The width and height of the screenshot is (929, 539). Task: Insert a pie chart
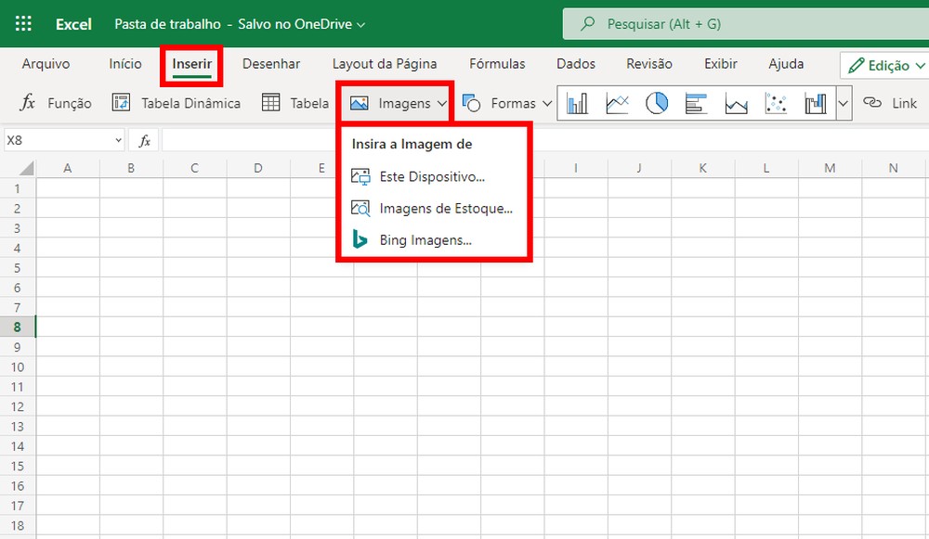click(x=657, y=103)
